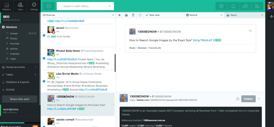Viewport: 274px width, 127px height.
Task: Open the Phuket Daily News mention
Action: pyautogui.click(x=78, y=58)
